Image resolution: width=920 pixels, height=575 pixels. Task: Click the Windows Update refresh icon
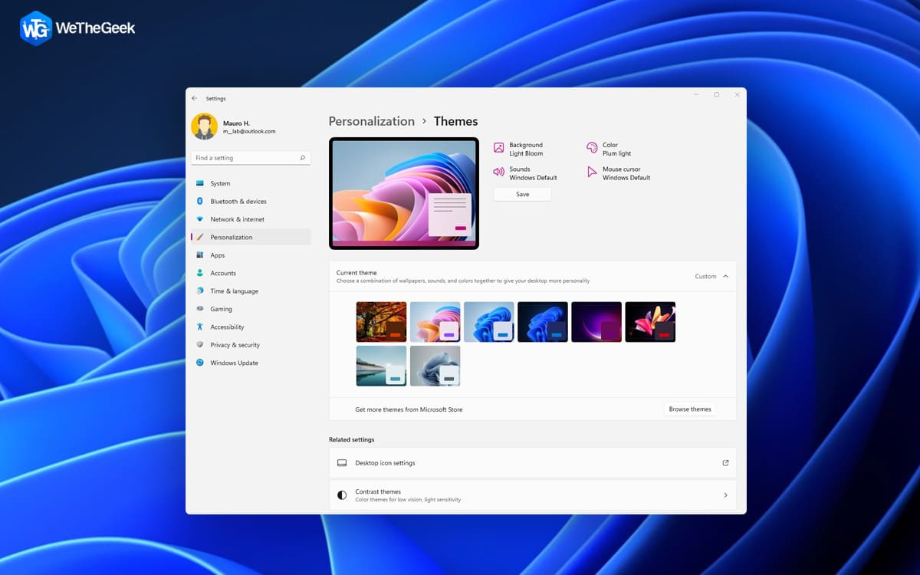[200, 363]
